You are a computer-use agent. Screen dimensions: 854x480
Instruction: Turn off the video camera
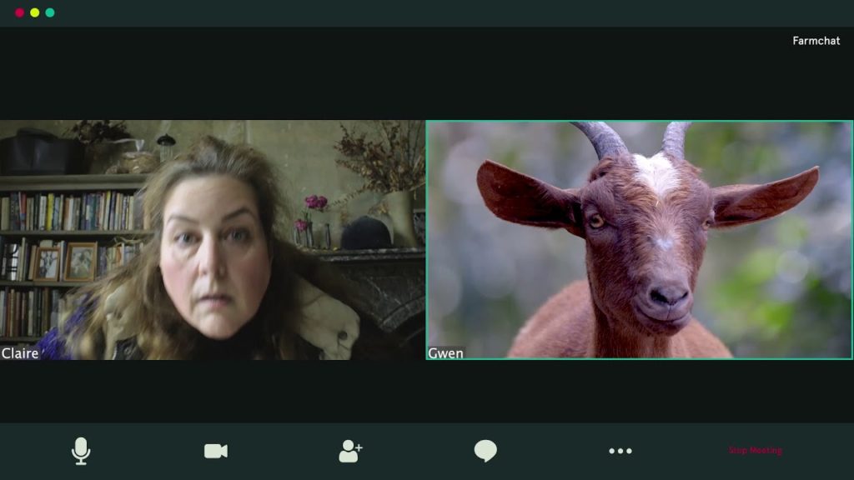tap(216, 451)
